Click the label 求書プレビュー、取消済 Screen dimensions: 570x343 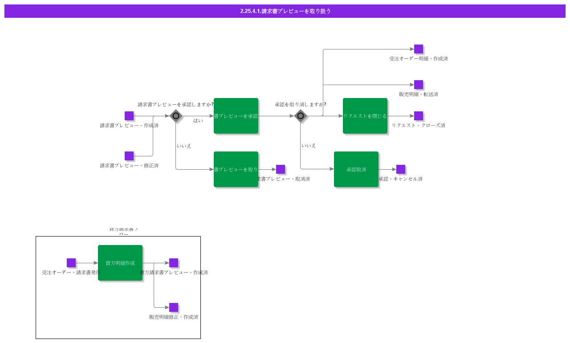pyautogui.click(x=283, y=179)
